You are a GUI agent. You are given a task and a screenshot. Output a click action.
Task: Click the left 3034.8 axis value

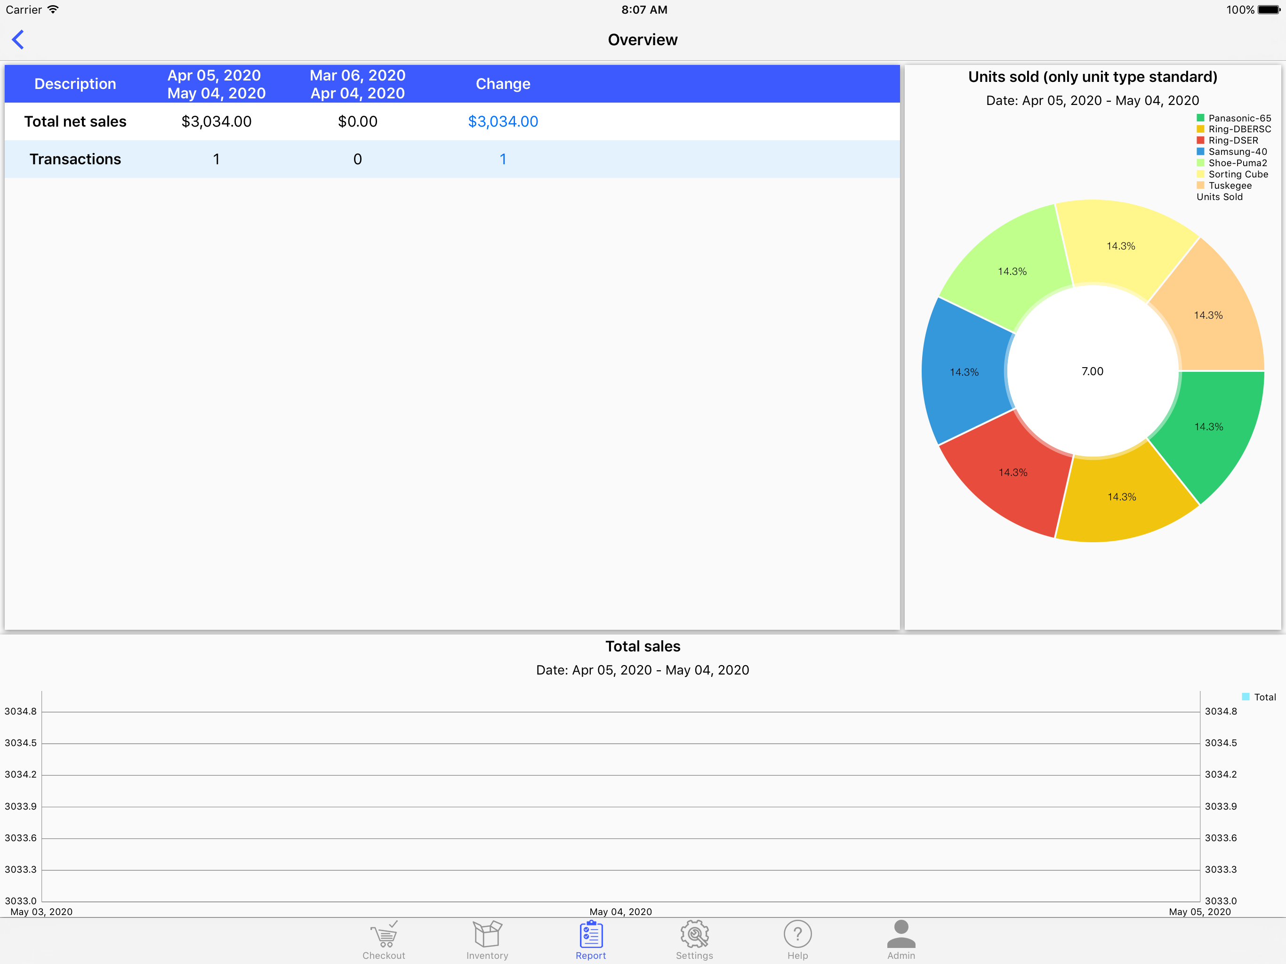[20, 711]
